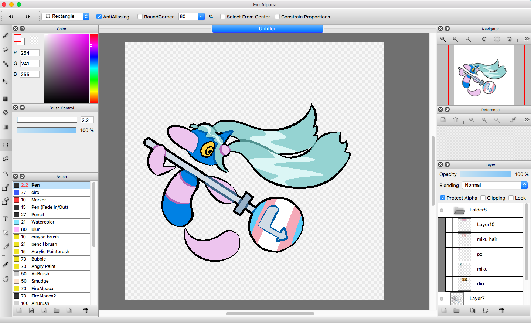The image size is (531, 323).
Task: Rotate canvas left in Navigator
Action: 484,39
